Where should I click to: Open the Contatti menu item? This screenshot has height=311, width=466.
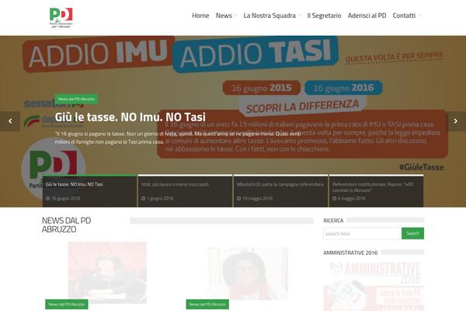click(x=404, y=16)
